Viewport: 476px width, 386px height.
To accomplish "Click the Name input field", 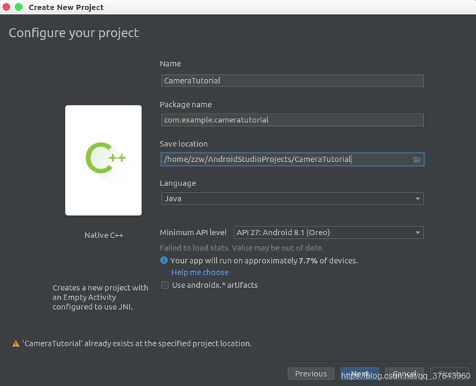I will [292, 81].
